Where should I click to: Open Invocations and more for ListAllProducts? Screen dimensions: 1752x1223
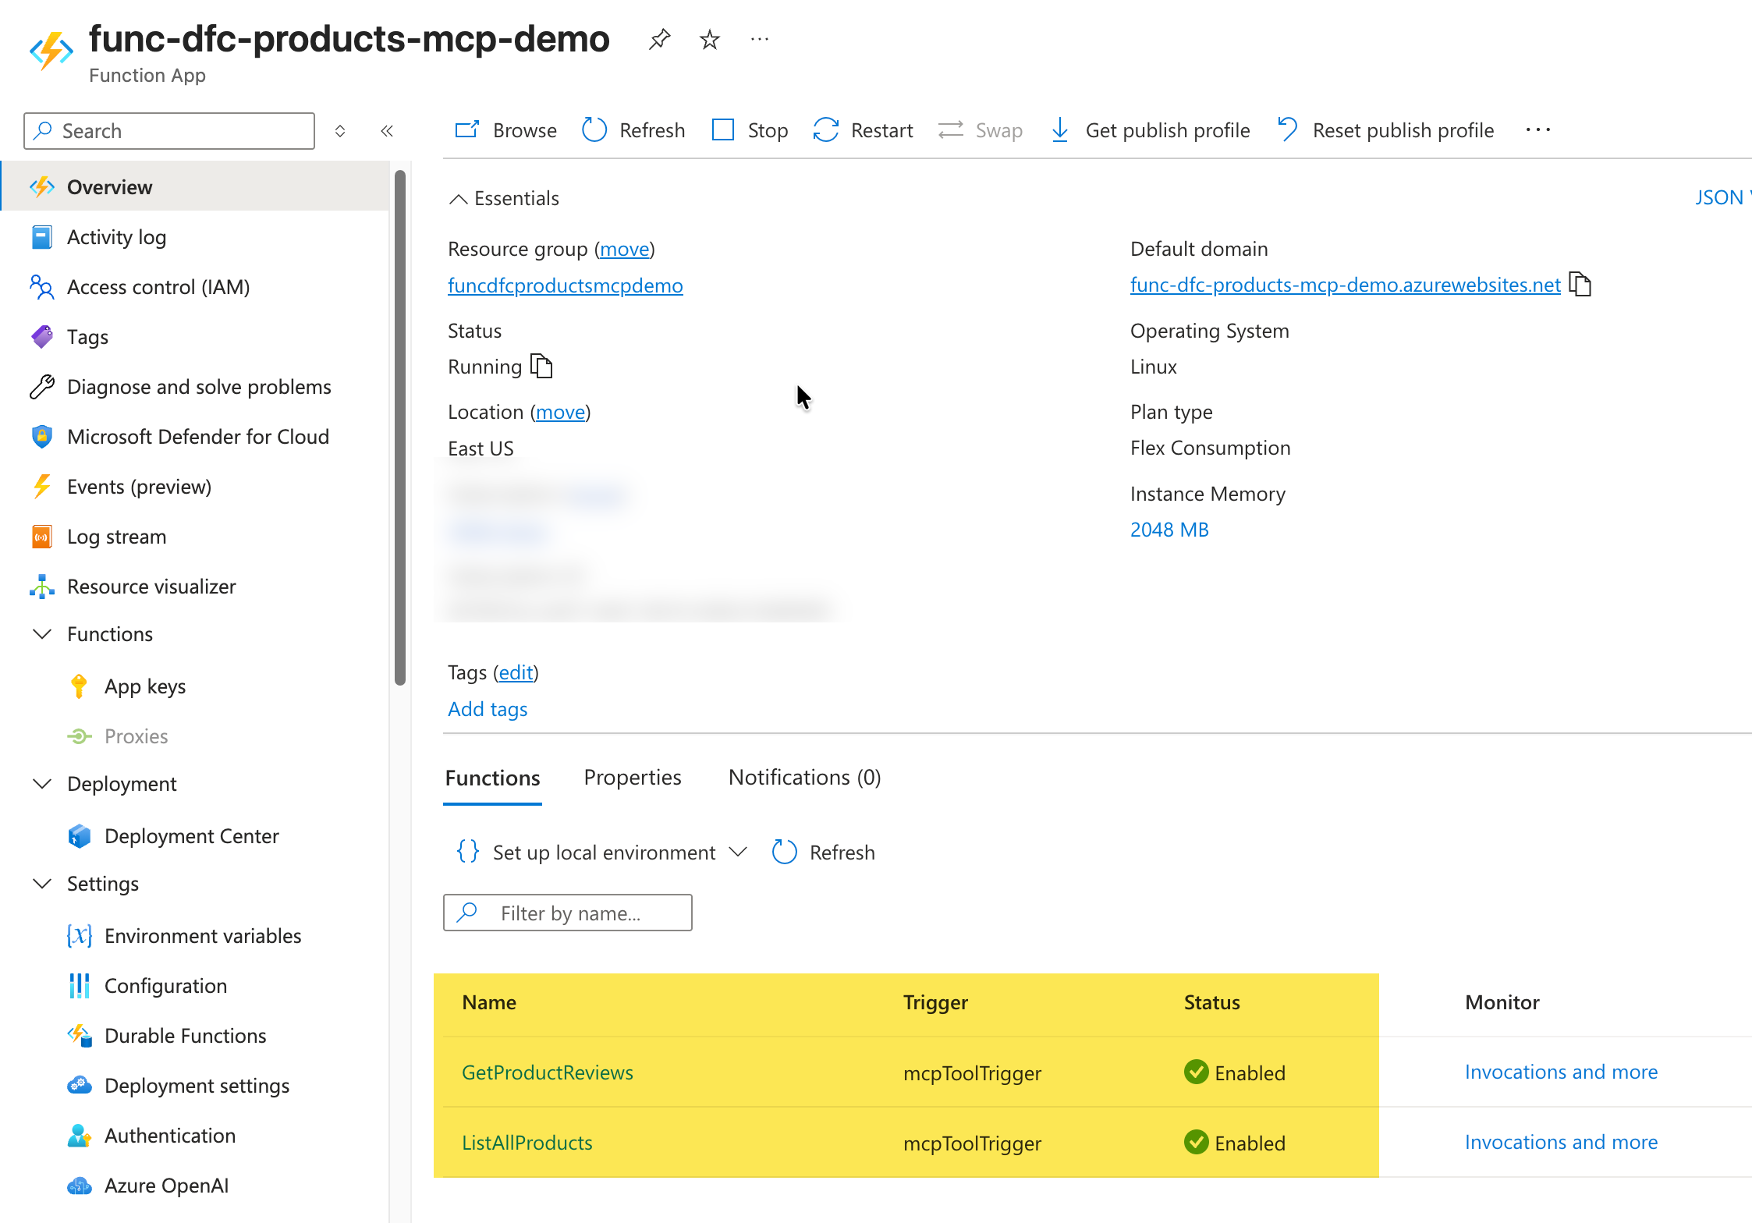(1561, 1143)
